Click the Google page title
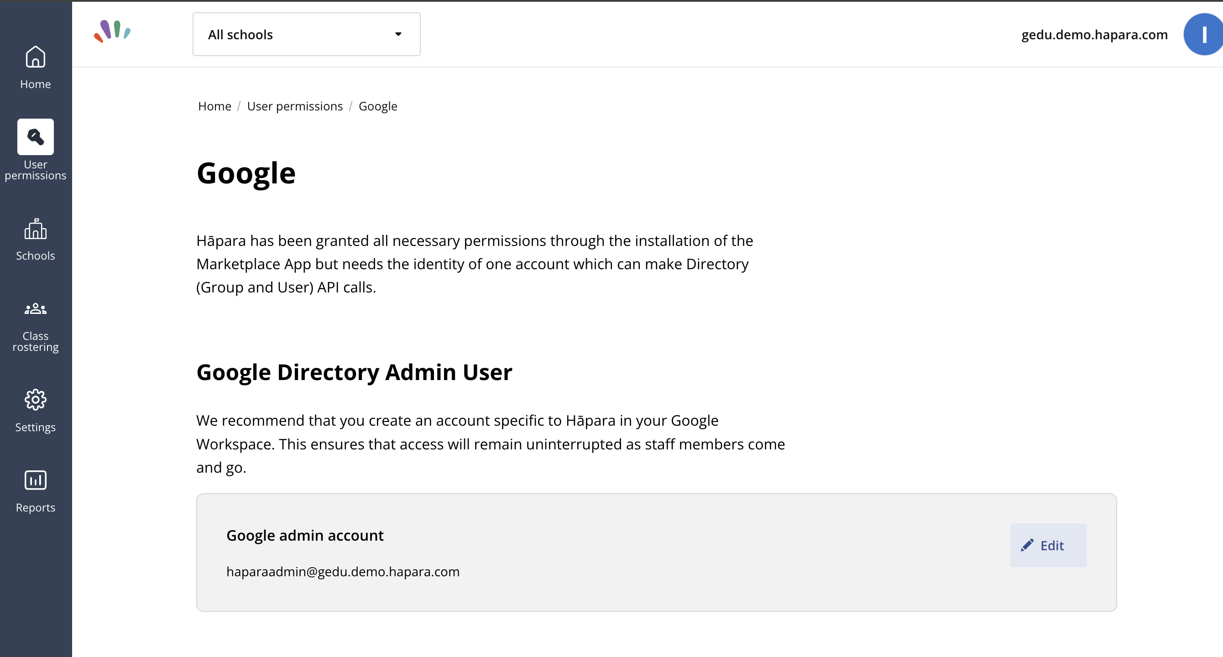 click(246, 174)
